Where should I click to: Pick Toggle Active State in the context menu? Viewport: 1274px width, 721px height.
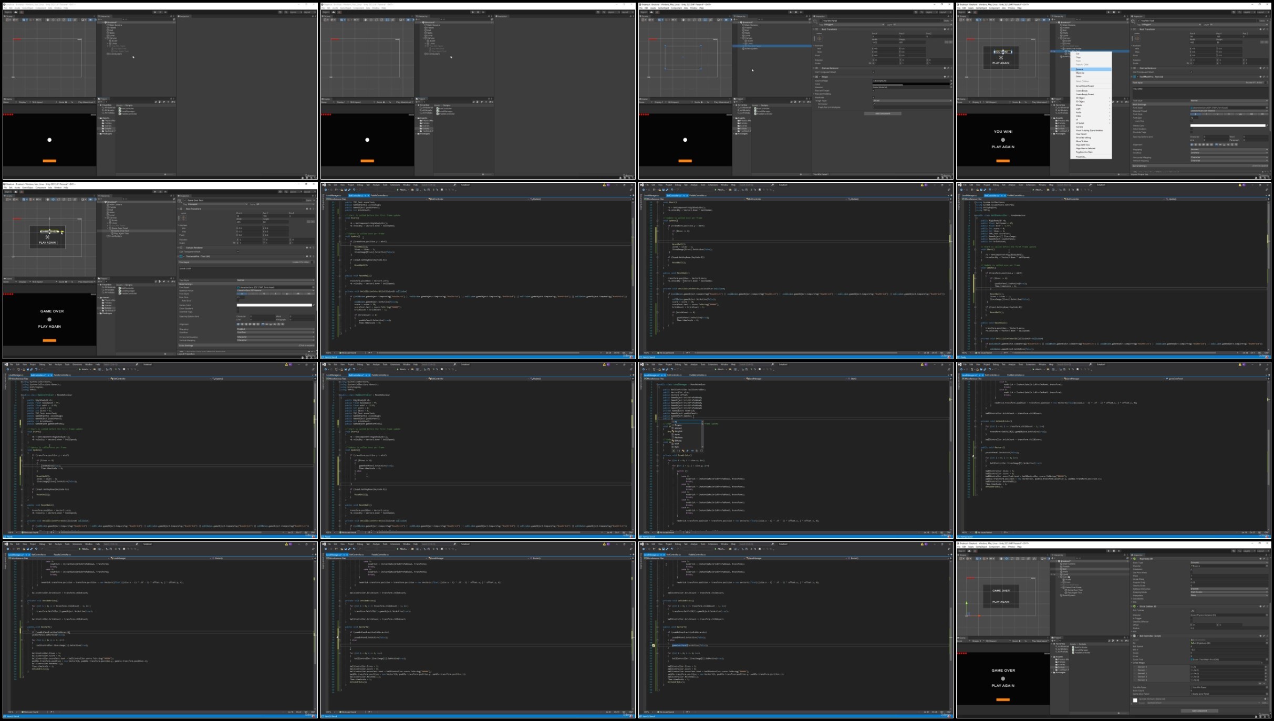point(1091,152)
